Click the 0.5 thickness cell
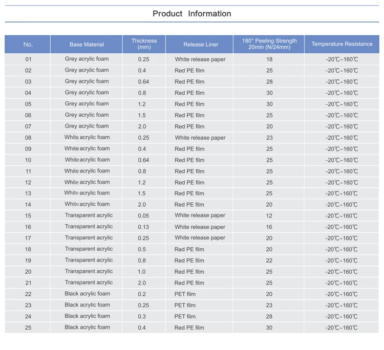The width and height of the screenshot is (384, 350). coord(142,249)
